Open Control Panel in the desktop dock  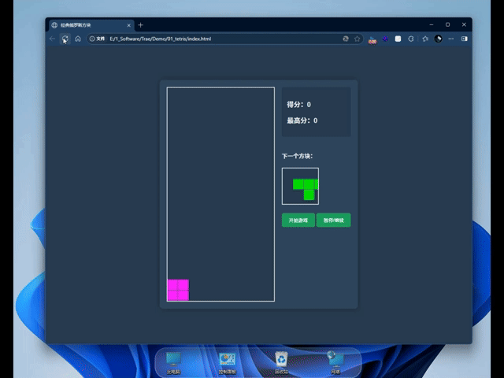(228, 363)
